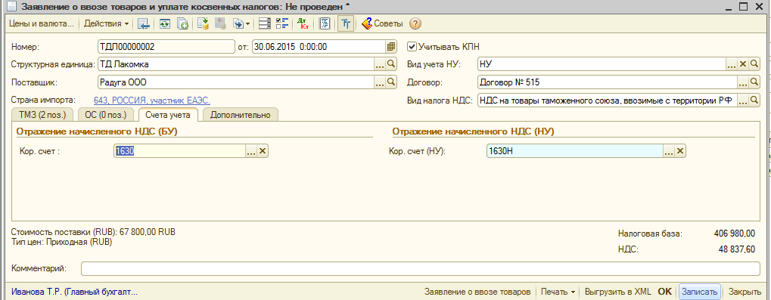Image resolution: width=771 pixels, height=300 pixels.
Task: Open selection list for Поставщик
Action: 380,82
